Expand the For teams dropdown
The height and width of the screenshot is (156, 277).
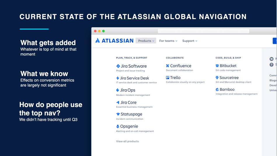(168, 41)
